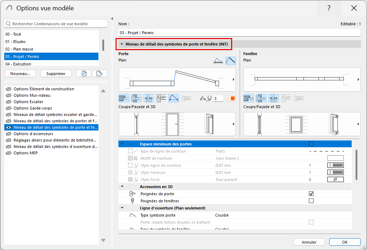Click the Type symbole porte swing icon
The image size is (367, 250).
coord(133,215)
